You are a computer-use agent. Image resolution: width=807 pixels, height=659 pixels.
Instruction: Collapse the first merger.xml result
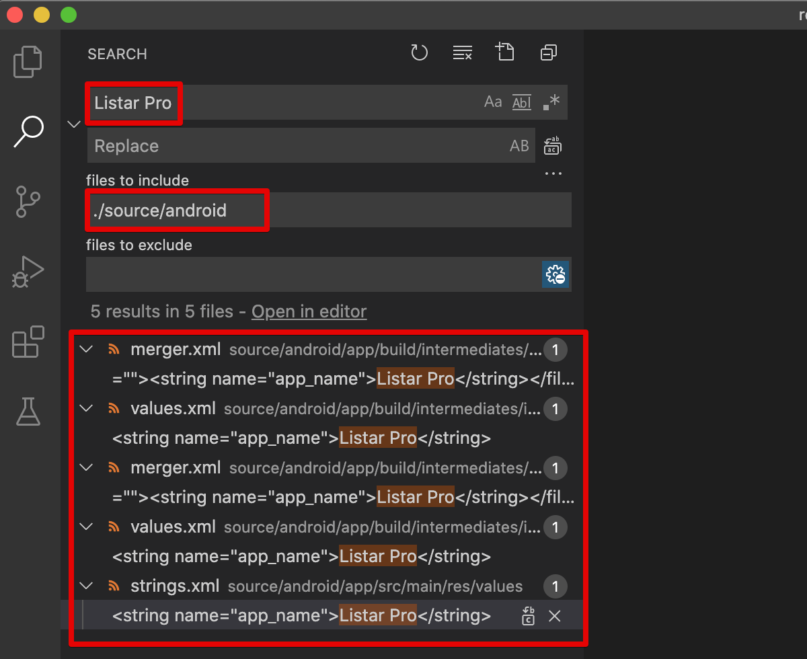tap(87, 350)
